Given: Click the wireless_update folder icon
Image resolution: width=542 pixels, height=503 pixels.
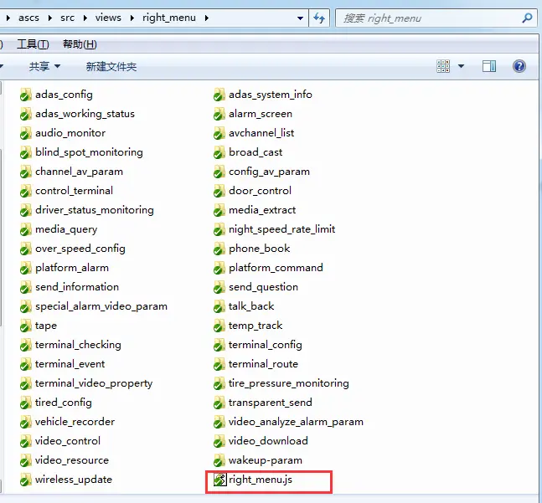Looking at the screenshot, I should coord(26,480).
